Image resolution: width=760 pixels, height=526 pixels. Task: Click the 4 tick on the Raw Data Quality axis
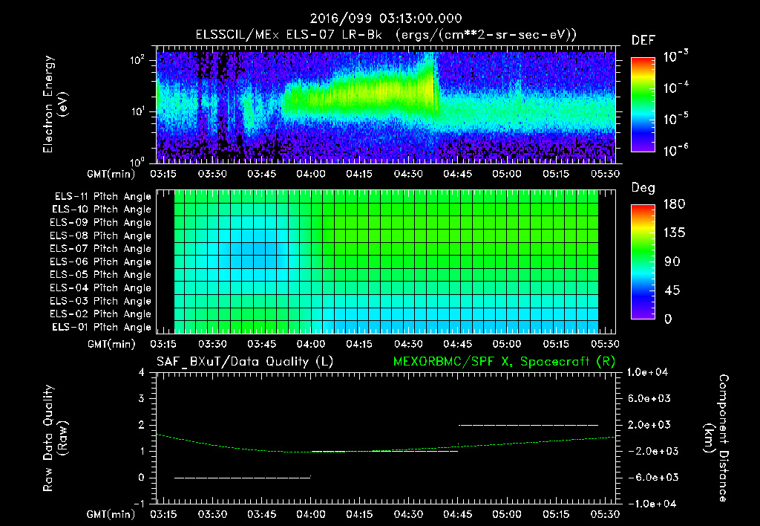point(142,373)
